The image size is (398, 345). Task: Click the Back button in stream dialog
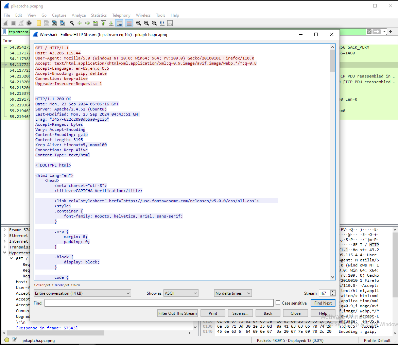pos(268,313)
